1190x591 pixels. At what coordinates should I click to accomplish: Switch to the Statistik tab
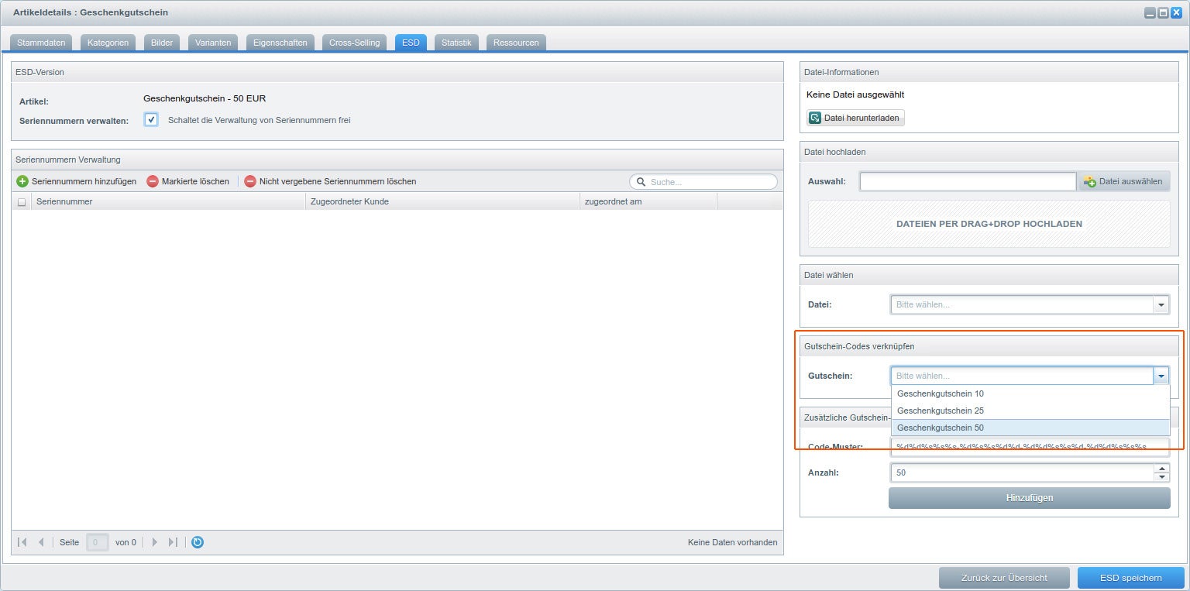point(456,43)
